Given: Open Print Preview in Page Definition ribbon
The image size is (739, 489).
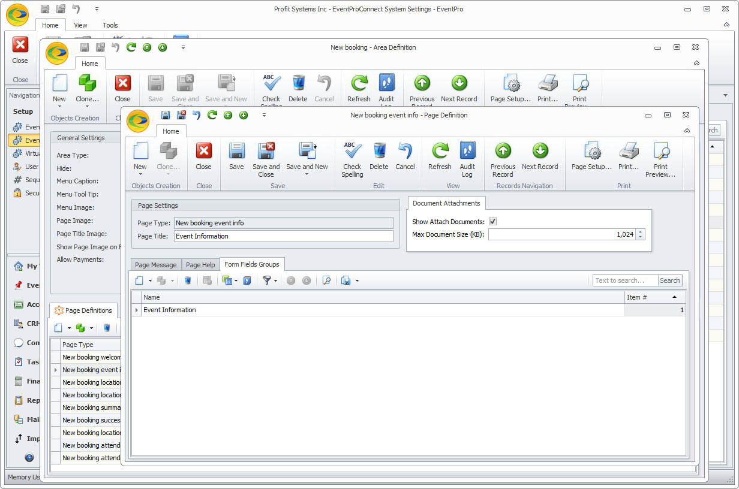Looking at the screenshot, I should coord(660,160).
